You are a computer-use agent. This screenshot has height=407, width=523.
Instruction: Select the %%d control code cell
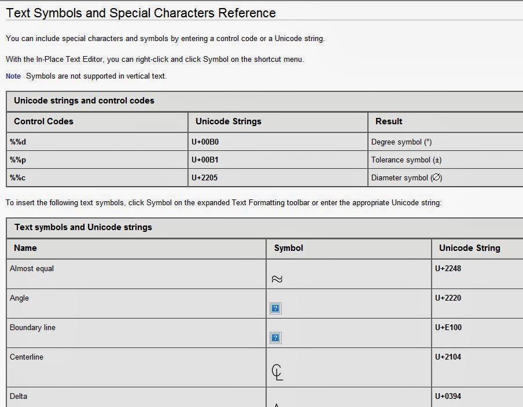click(x=17, y=142)
